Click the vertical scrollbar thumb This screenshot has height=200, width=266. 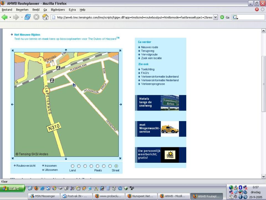(x=263, y=84)
